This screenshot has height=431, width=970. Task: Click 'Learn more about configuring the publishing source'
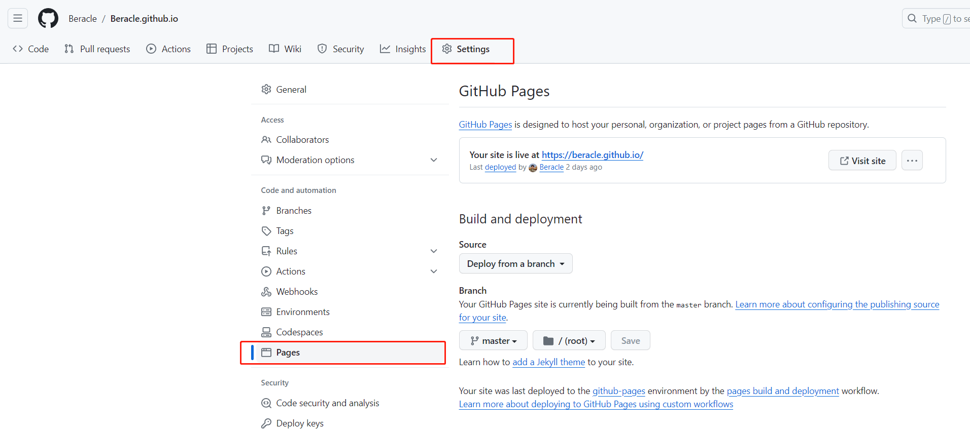click(838, 304)
